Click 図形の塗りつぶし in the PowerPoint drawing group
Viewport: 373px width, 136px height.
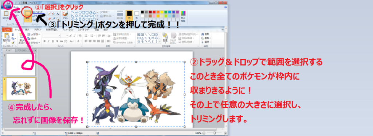[x=188, y=35]
